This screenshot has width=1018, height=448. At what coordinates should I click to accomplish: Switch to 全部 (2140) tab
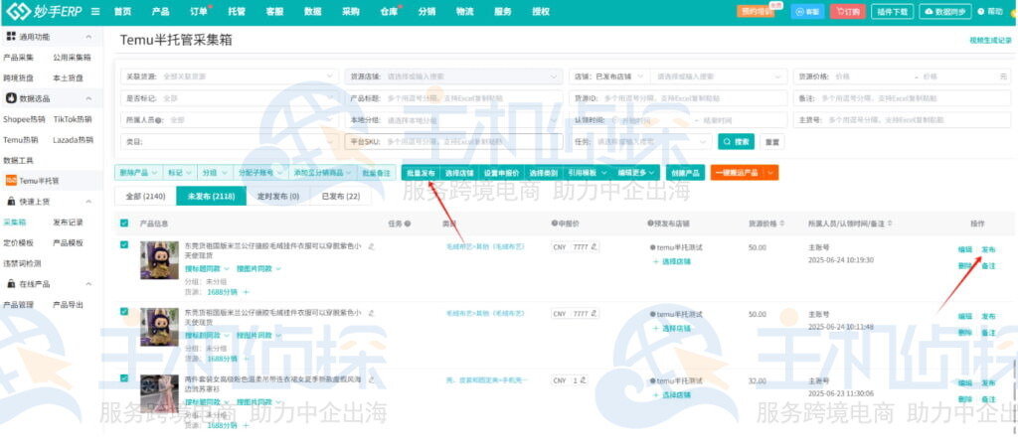tap(145, 196)
